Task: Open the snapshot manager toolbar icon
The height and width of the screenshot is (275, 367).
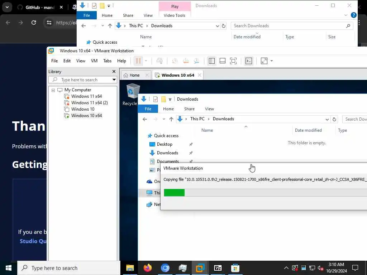Action: 197,61
